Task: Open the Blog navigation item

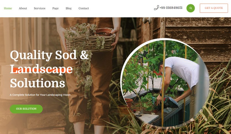Action: [69, 8]
